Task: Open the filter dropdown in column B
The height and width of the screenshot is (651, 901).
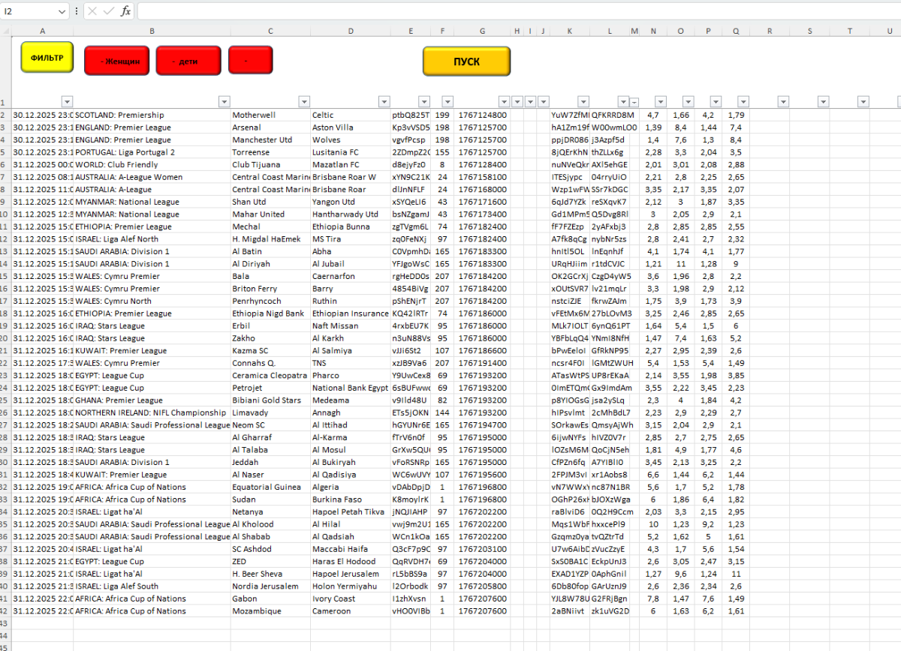Action: tap(224, 101)
